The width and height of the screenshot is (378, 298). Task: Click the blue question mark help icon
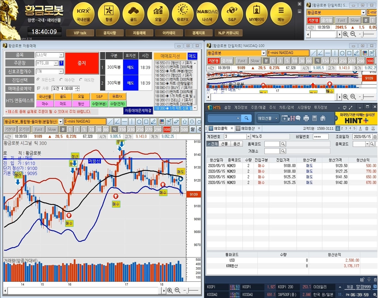click(x=61, y=63)
